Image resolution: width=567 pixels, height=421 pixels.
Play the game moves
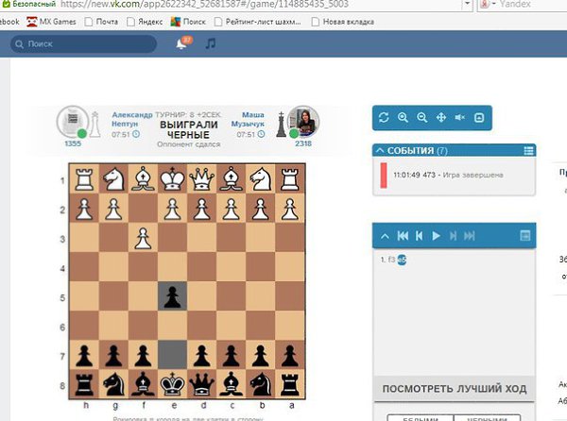coord(436,235)
